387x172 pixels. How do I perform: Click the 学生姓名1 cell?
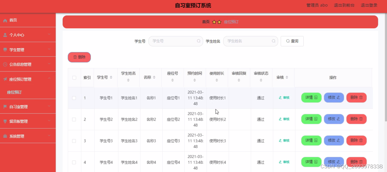click(x=129, y=98)
